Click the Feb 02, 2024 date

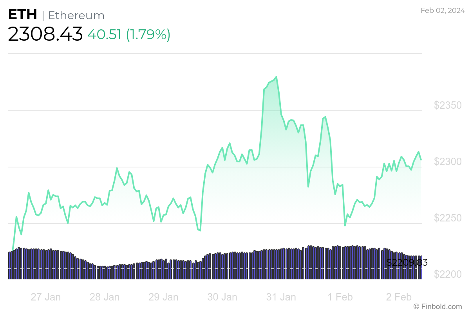pyautogui.click(x=443, y=11)
